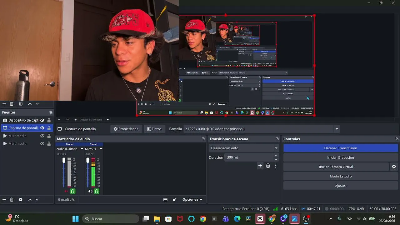Hide the Captura de pantalla source

coord(42,128)
